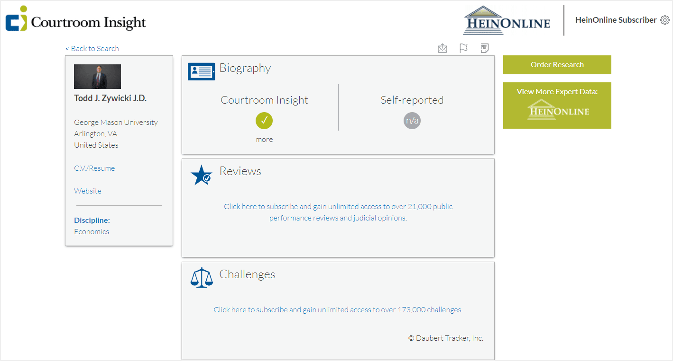Click View More Expert Data: HeinOnline button
Image resolution: width=673 pixels, height=361 pixels.
tap(557, 105)
